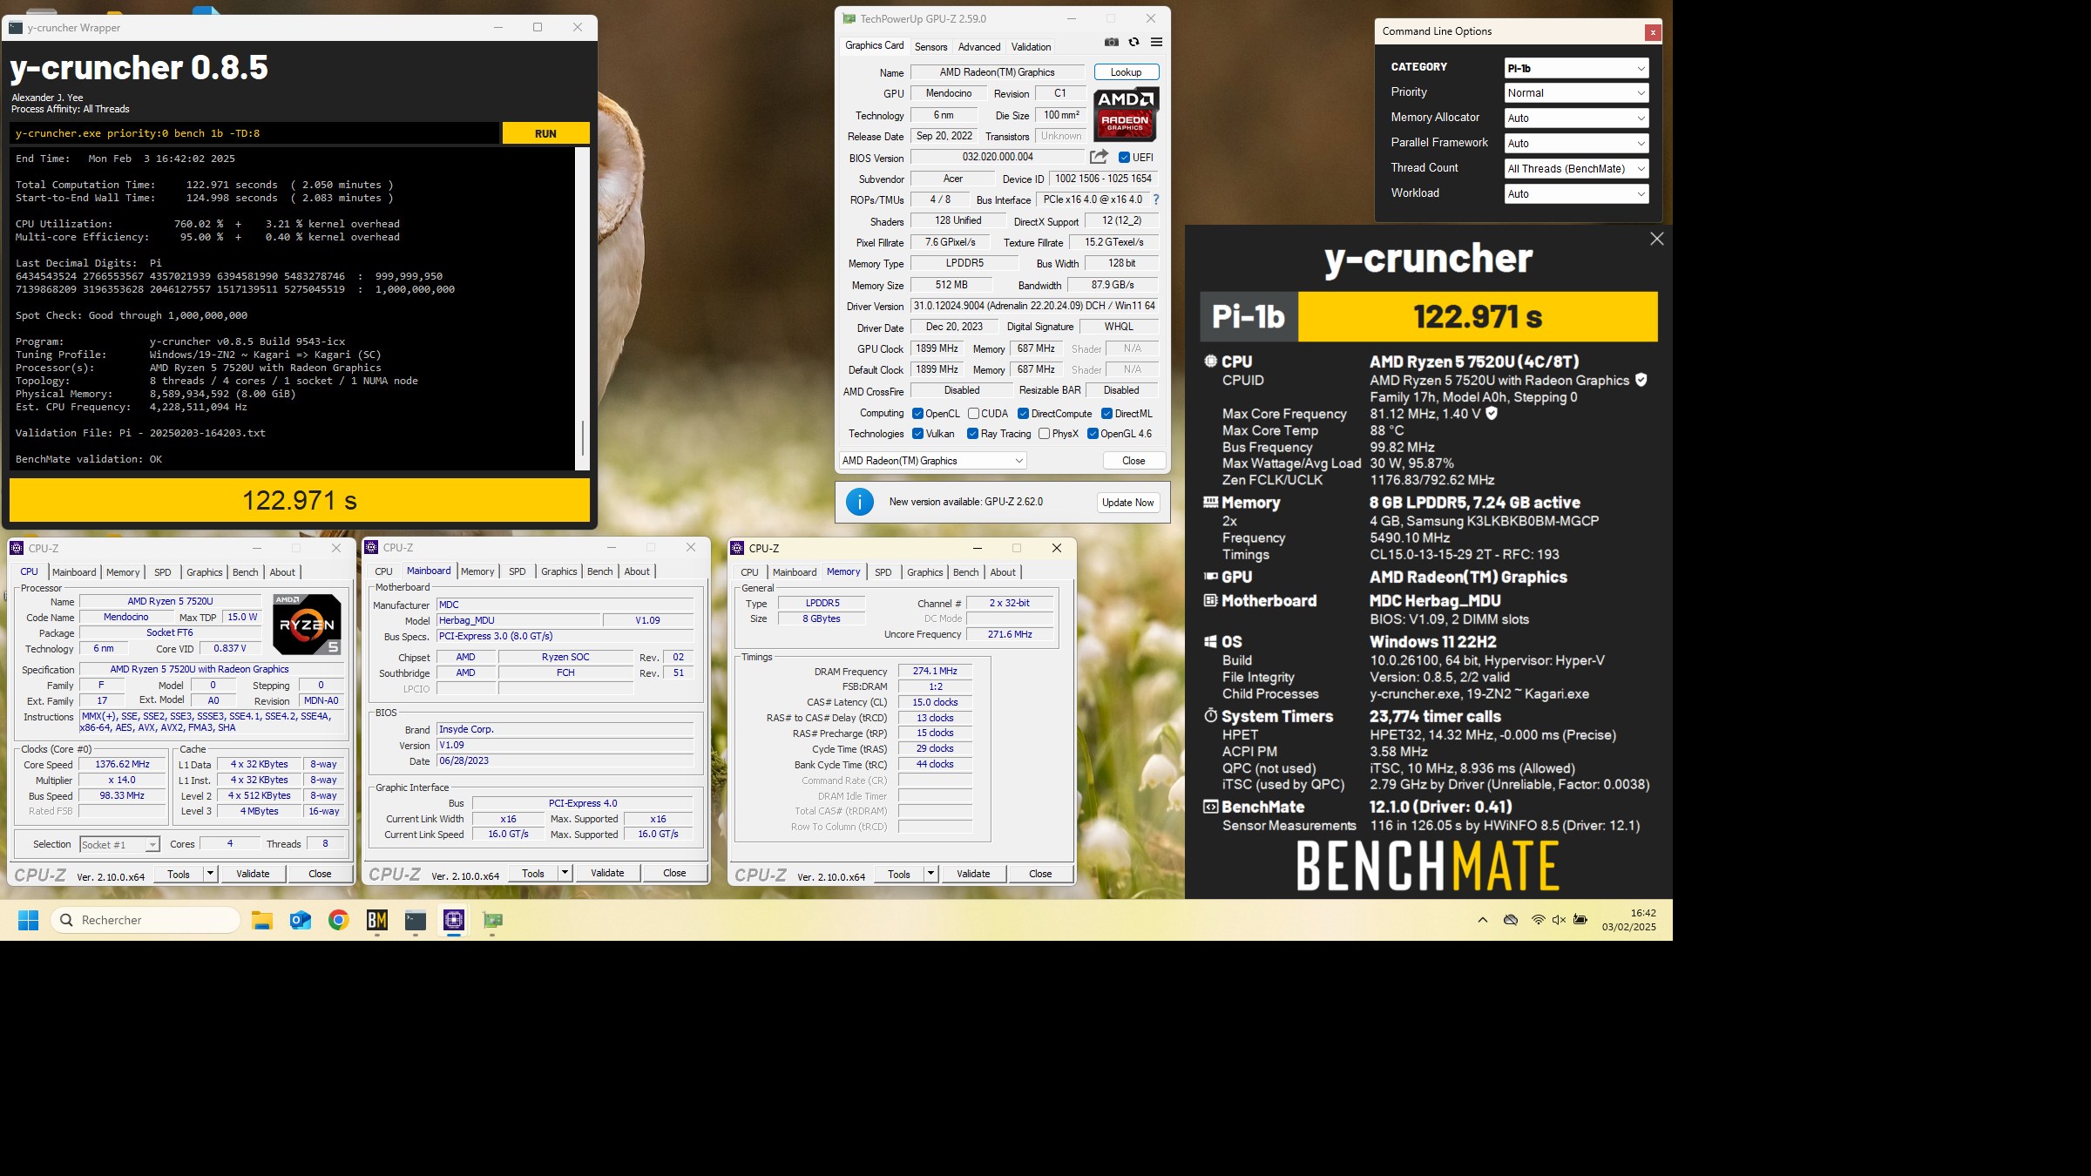The image size is (2091, 1176).
Task: Open the Socket #1 Selection dropdown
Action: (x=119, y=844)
